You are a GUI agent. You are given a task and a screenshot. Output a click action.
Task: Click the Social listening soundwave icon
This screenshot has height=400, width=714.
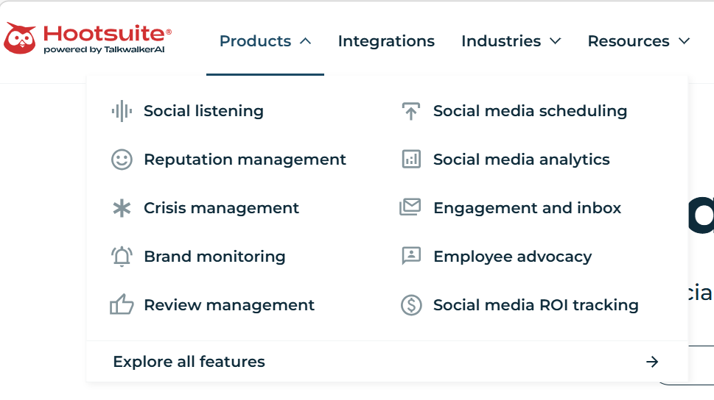122,111
